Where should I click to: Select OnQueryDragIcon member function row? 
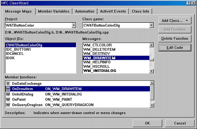[x=78, y=105]
